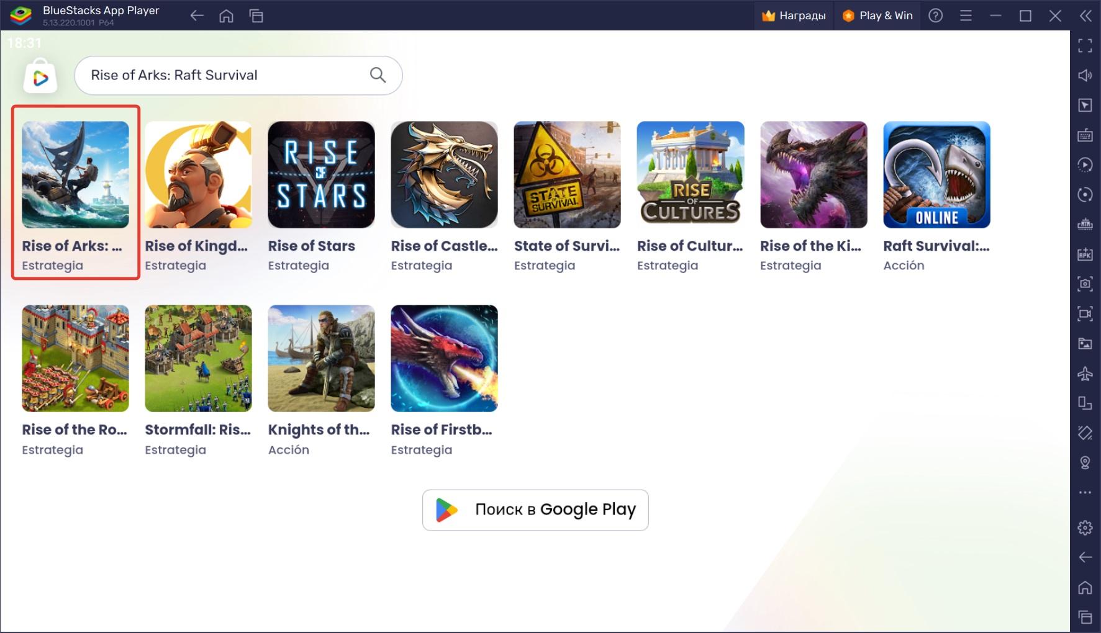Focus the search field with Rise of Arks
Screen dimensions: 1101x633
[x=238, y=75]
